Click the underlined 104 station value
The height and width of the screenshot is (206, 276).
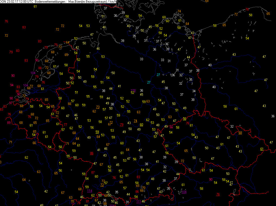184,192
